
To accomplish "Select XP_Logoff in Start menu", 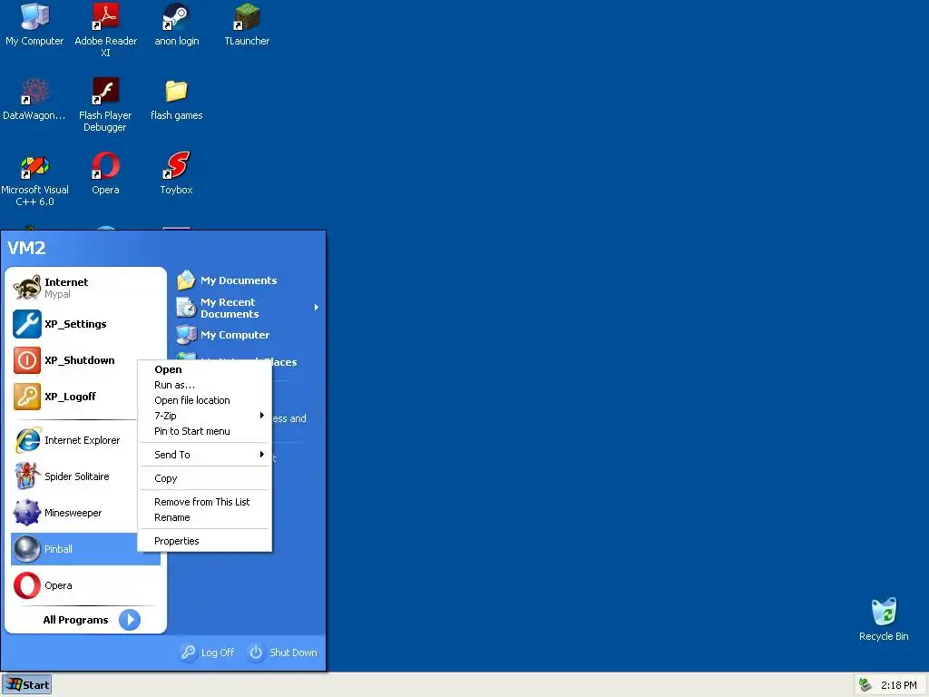I will (74, 397).
